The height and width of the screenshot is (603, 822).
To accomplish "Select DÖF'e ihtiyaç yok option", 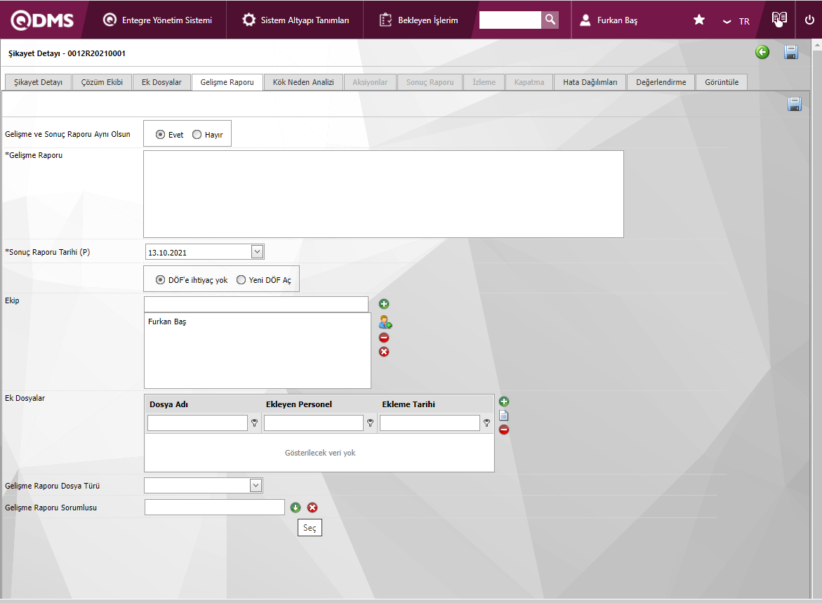I will tap(161, 280).
